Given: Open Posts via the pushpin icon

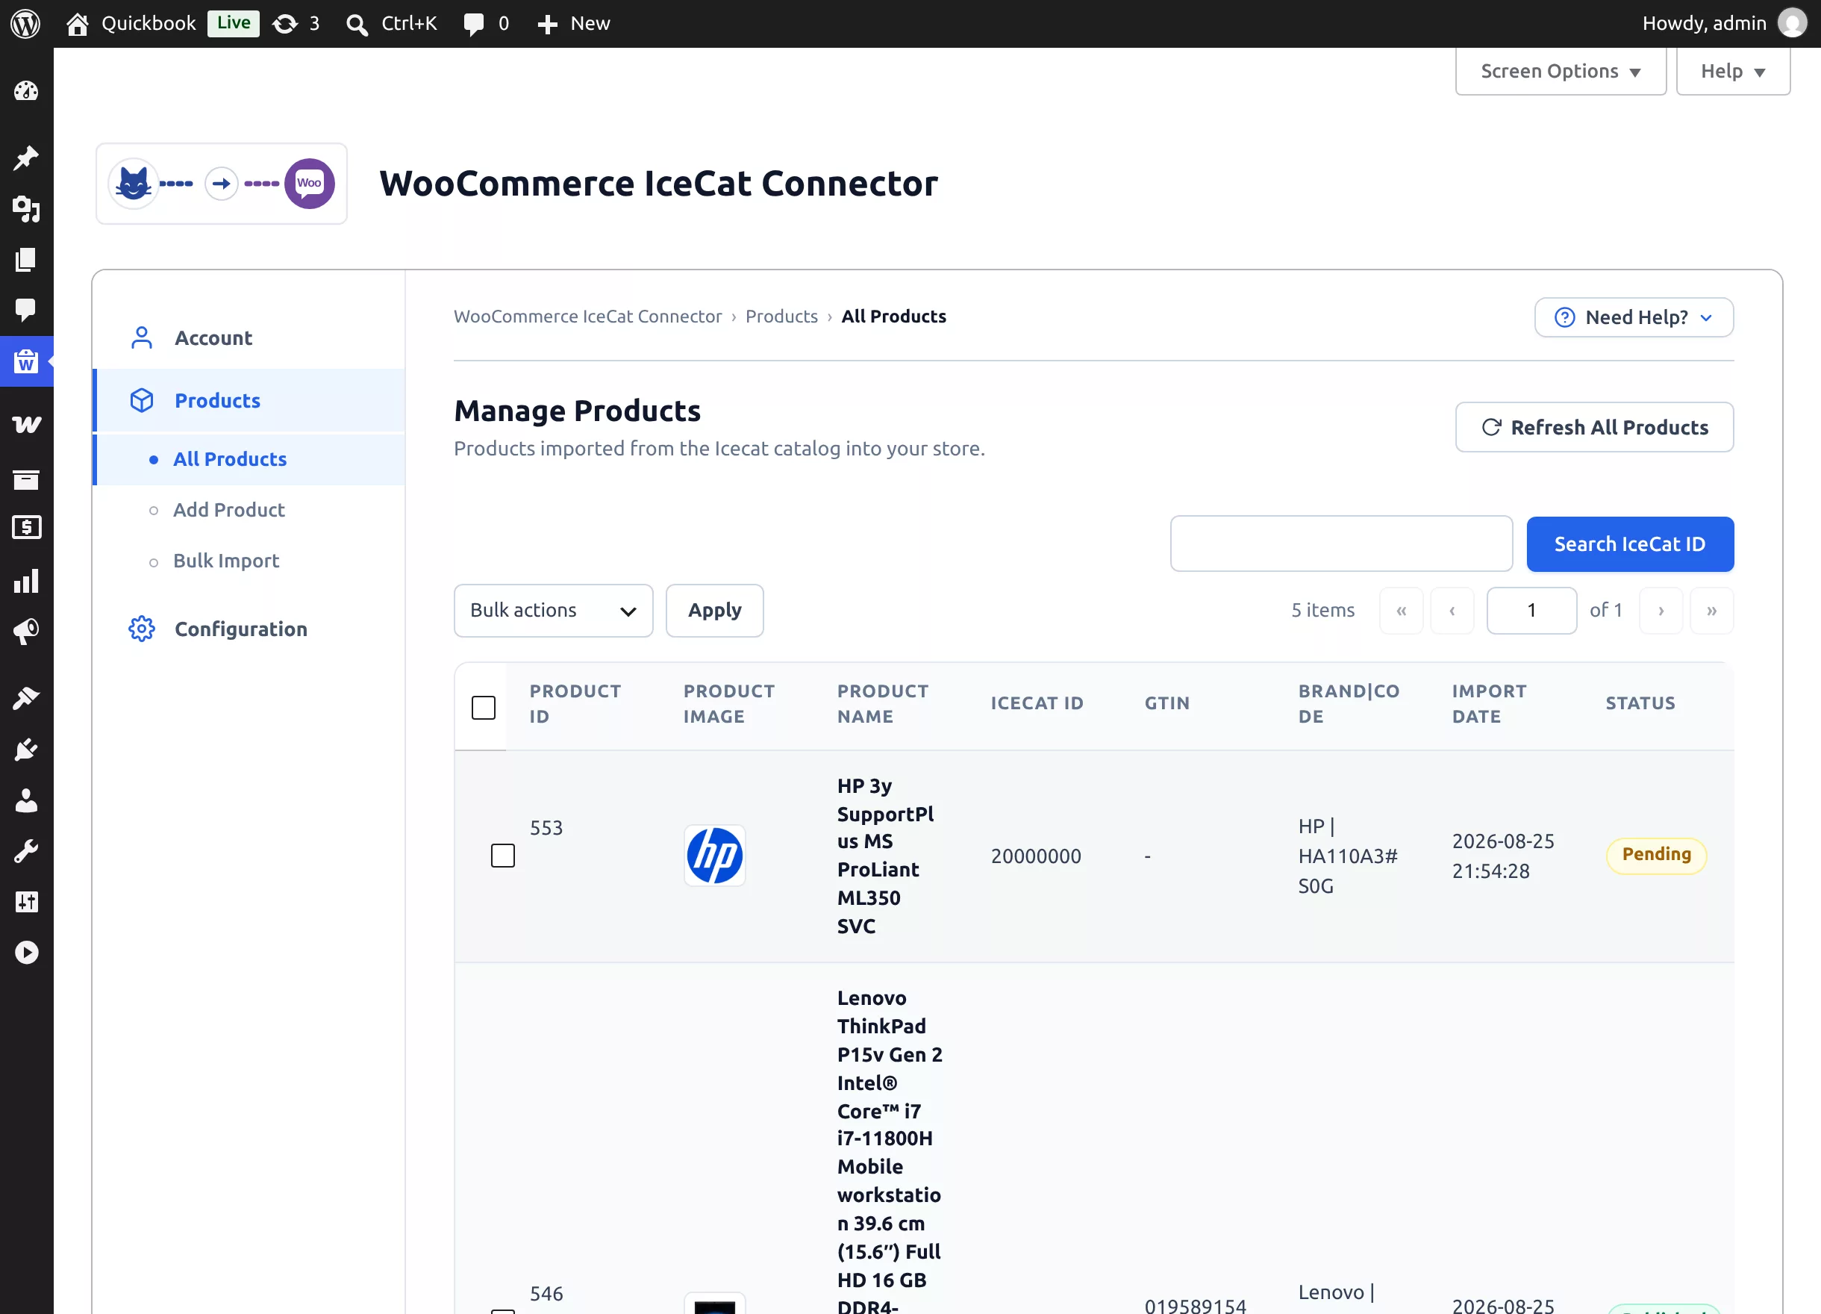Looking at the screenshot, I should click(x=25, y=158).
